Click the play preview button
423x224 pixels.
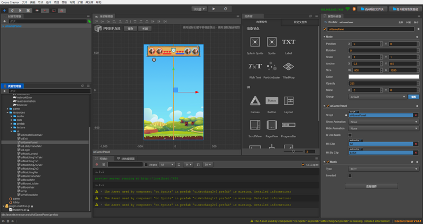click(214, 9)
